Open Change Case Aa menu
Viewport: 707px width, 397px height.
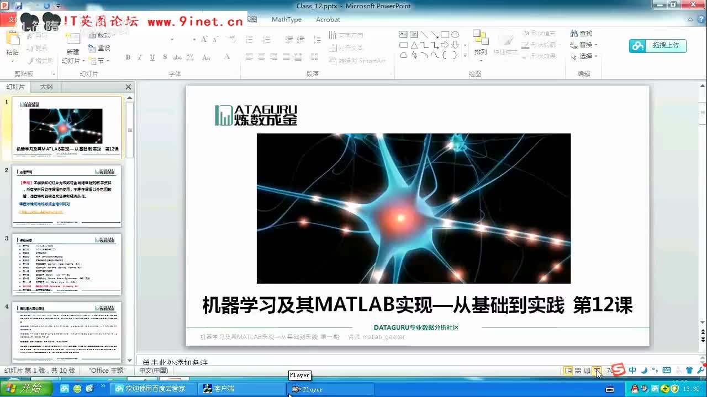coord(207,57)
